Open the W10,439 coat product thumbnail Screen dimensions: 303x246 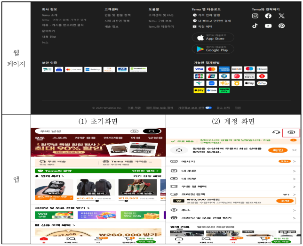96,188
